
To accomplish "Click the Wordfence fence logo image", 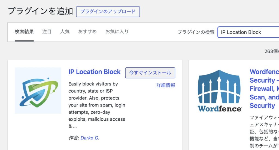I will pyautogui.click(x=219, y=90).
